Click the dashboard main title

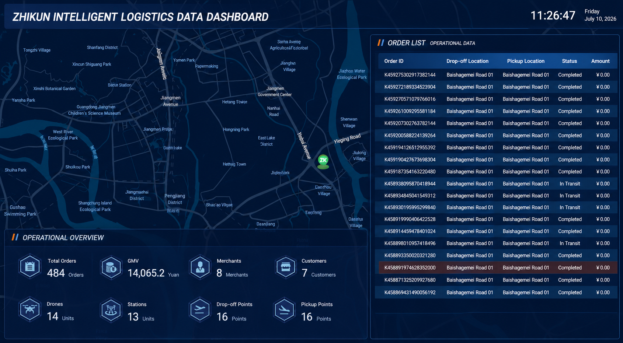tap(140, 17)
